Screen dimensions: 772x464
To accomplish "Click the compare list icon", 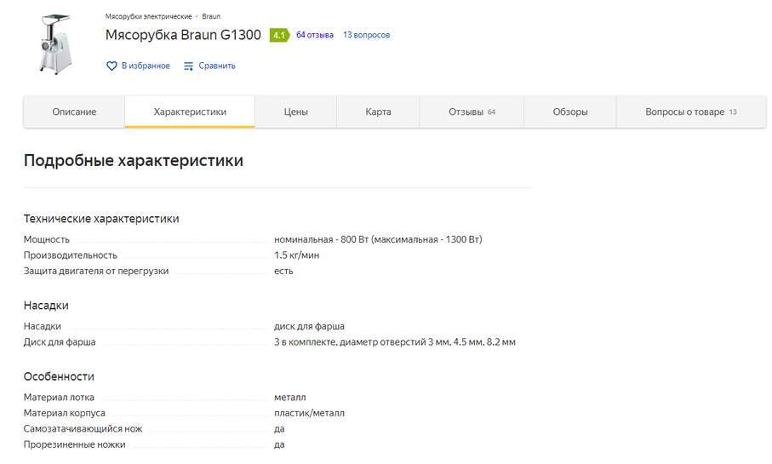I will [x=189, y=66].
